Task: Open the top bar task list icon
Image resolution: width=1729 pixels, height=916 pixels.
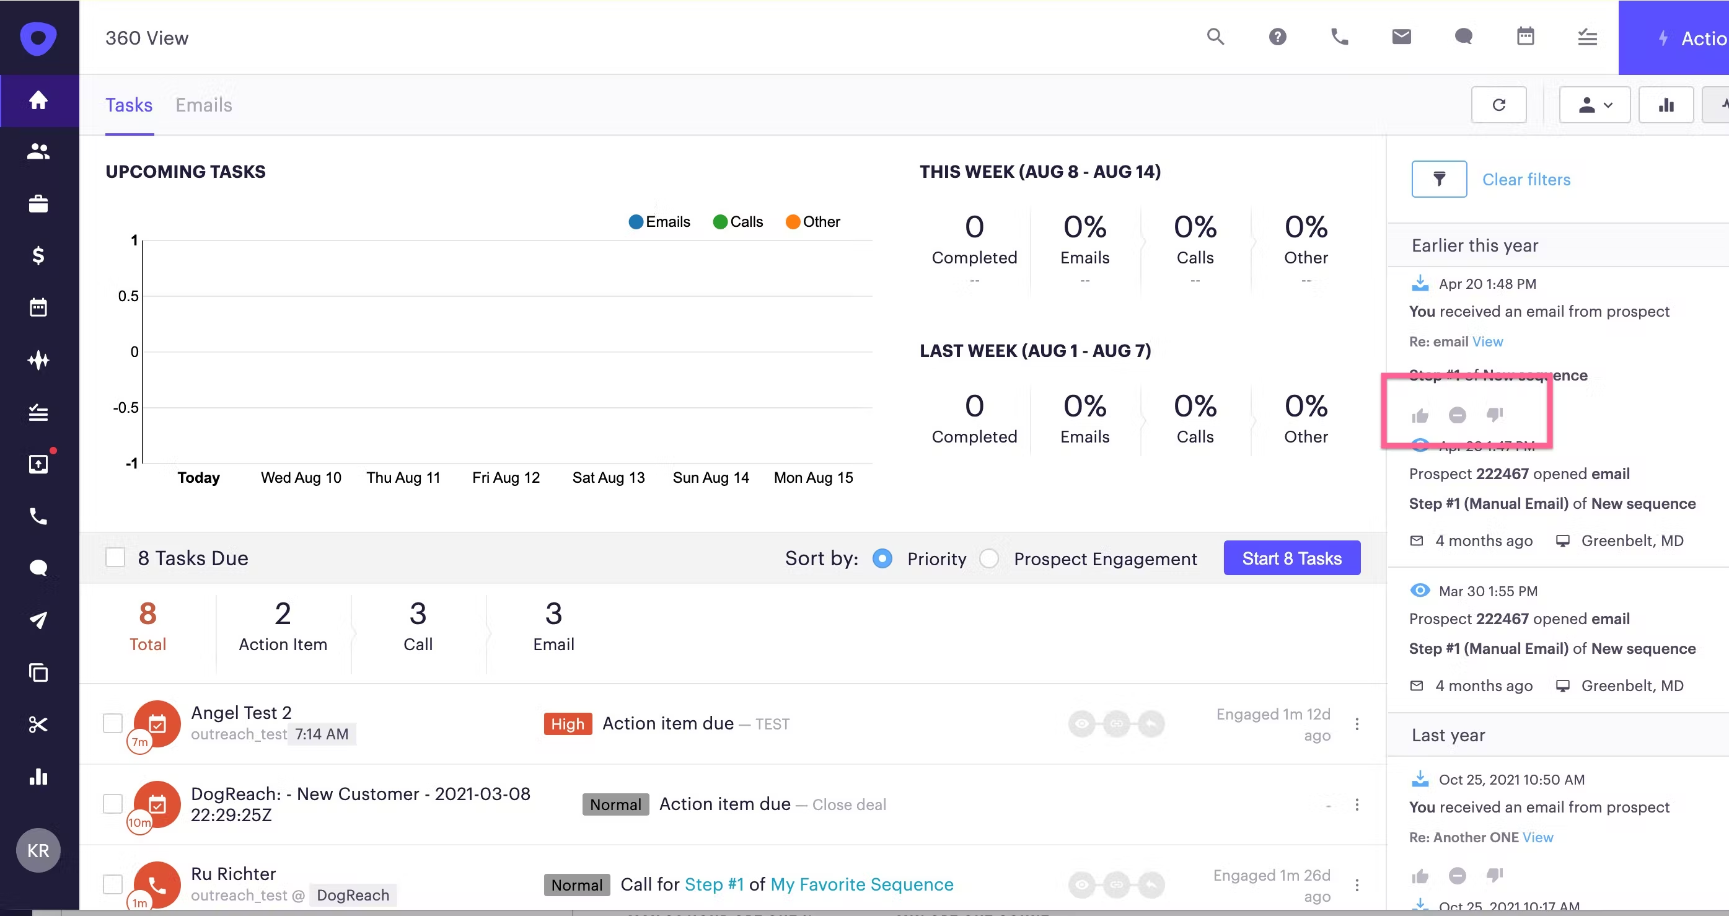Action: click(x=1587, y=37)
